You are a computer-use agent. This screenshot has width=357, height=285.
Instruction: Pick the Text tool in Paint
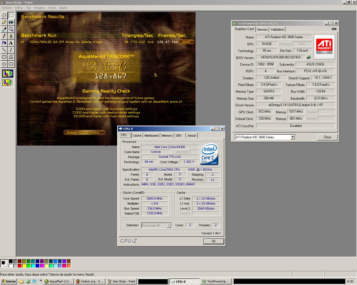point(11,43)
